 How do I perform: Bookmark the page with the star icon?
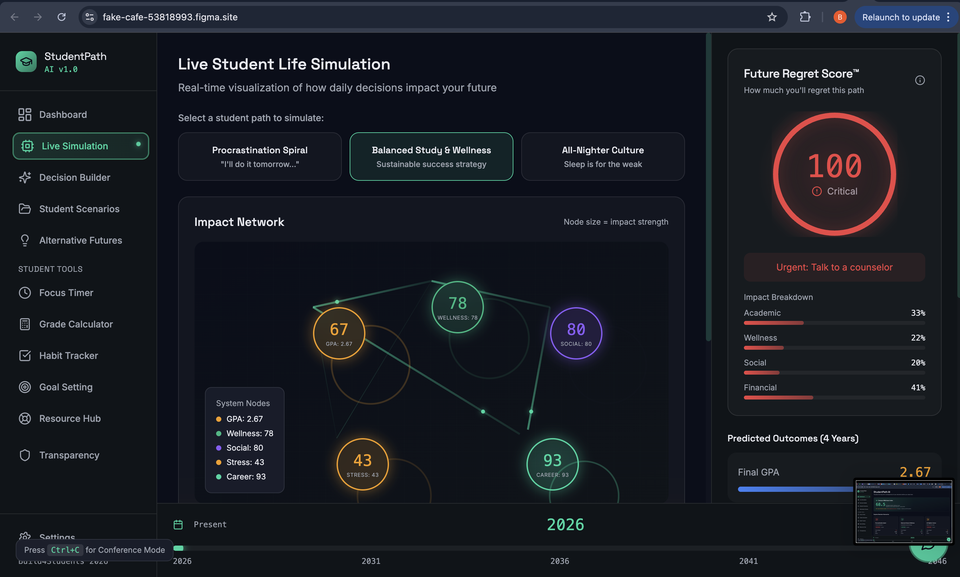pos(772,17)
